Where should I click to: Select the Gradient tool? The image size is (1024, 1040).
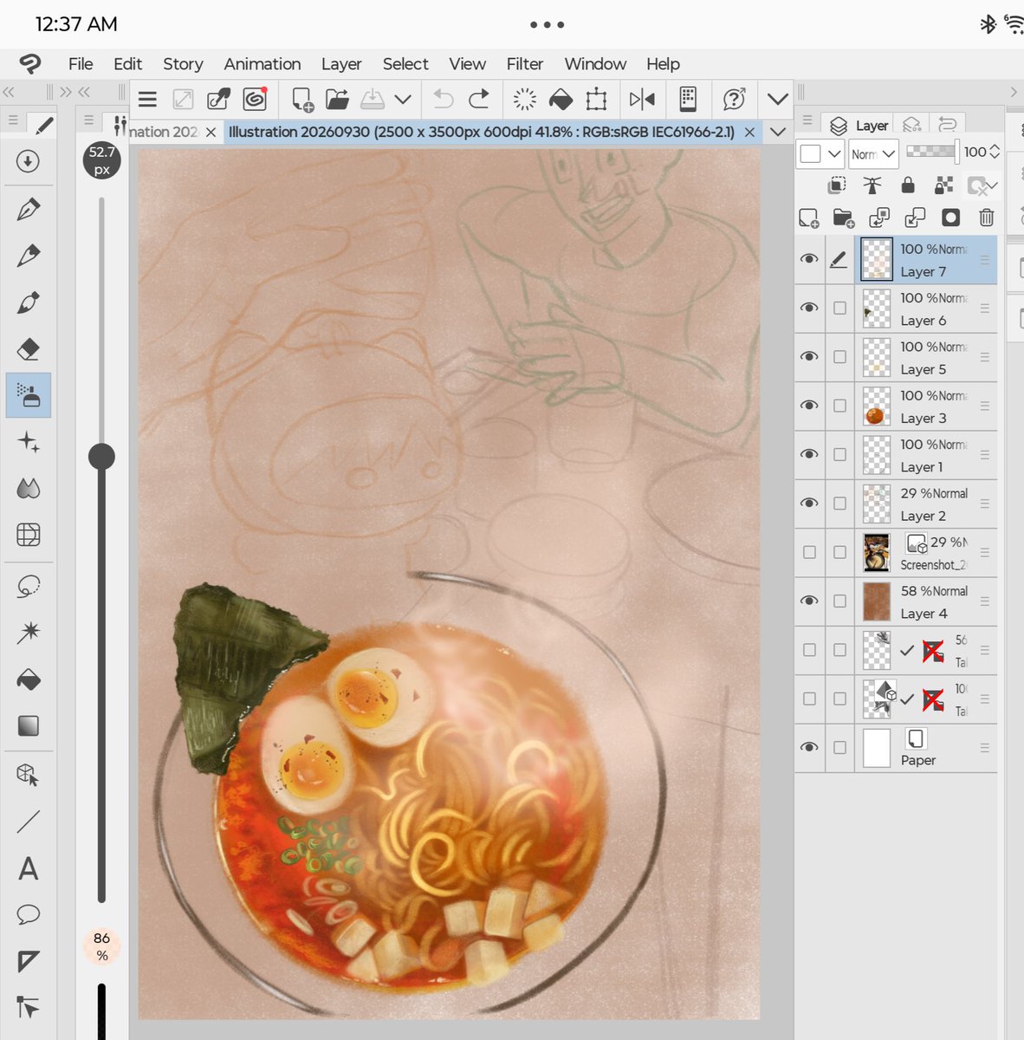pyautogui.click(x=29, y=725)
